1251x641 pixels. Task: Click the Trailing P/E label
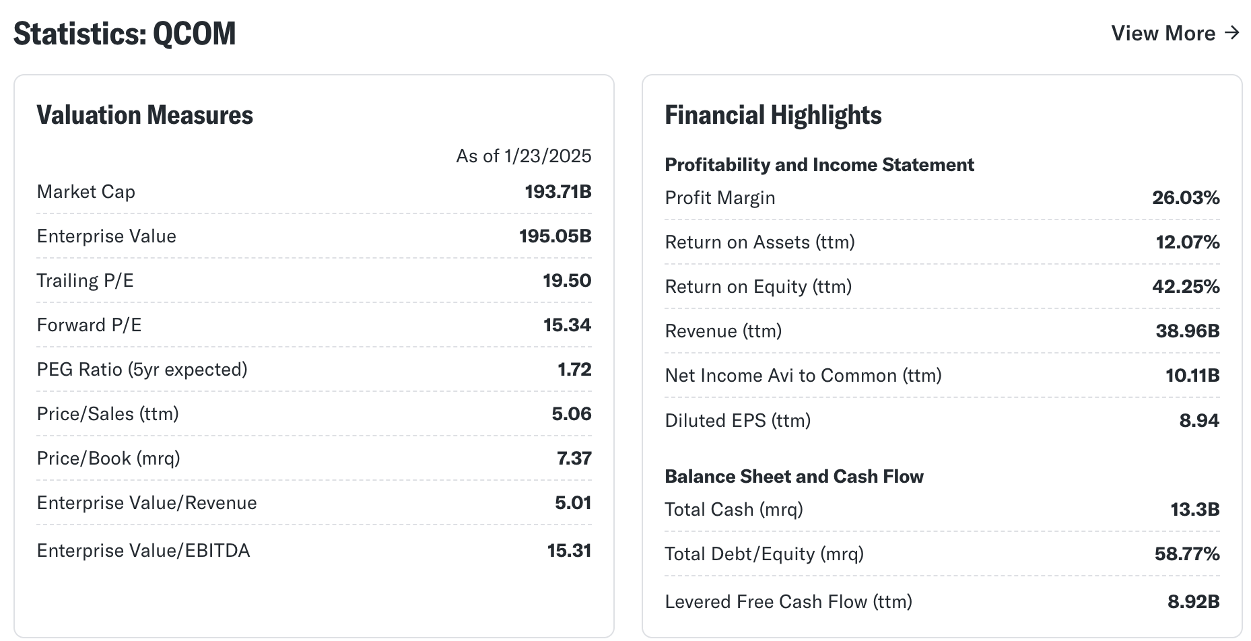86,281
